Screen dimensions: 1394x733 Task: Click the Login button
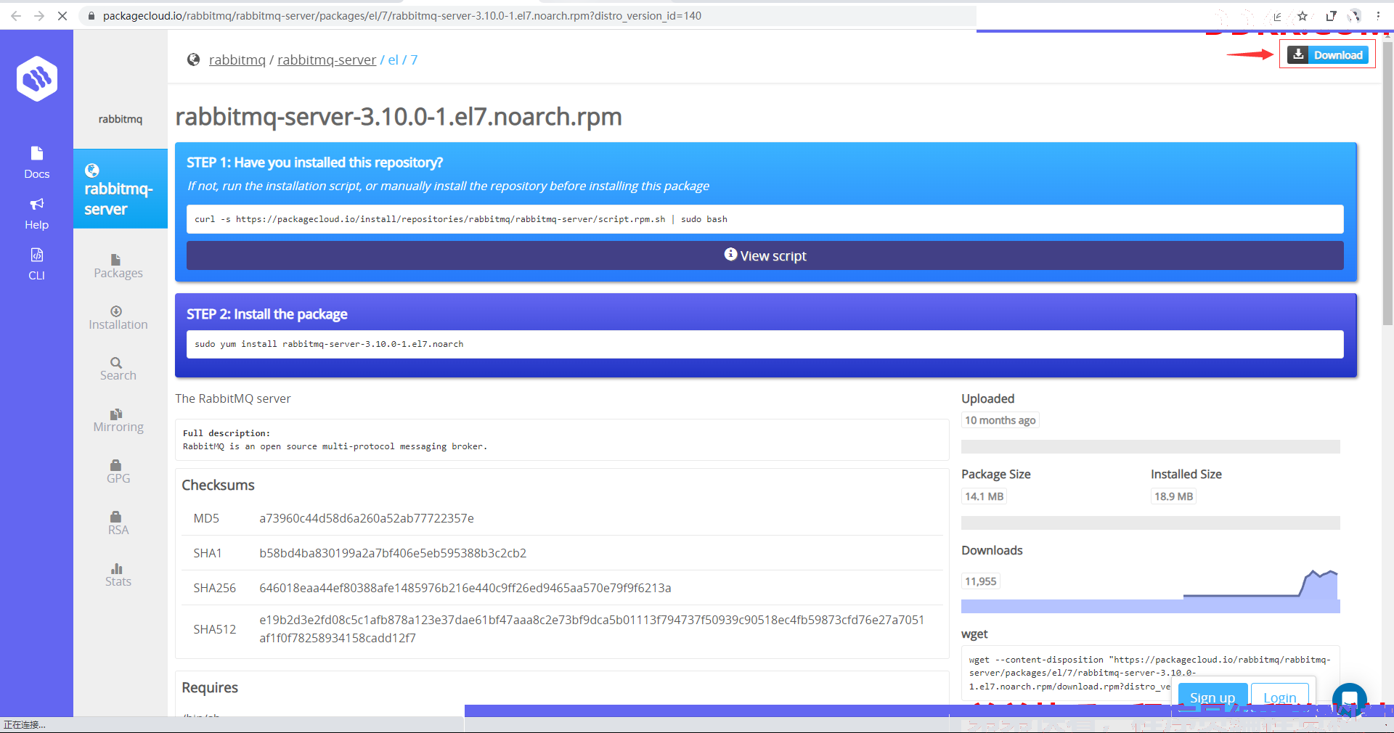point(1280,697)
